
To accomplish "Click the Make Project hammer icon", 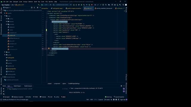I will [x=39, y=5].
